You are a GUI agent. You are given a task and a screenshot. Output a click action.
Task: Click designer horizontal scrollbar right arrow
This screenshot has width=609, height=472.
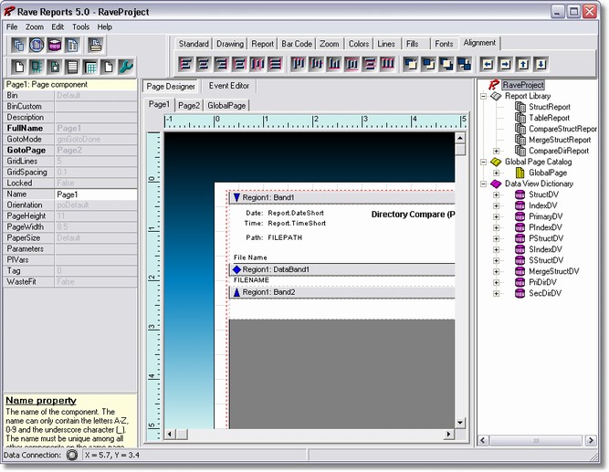click(449, 435)
